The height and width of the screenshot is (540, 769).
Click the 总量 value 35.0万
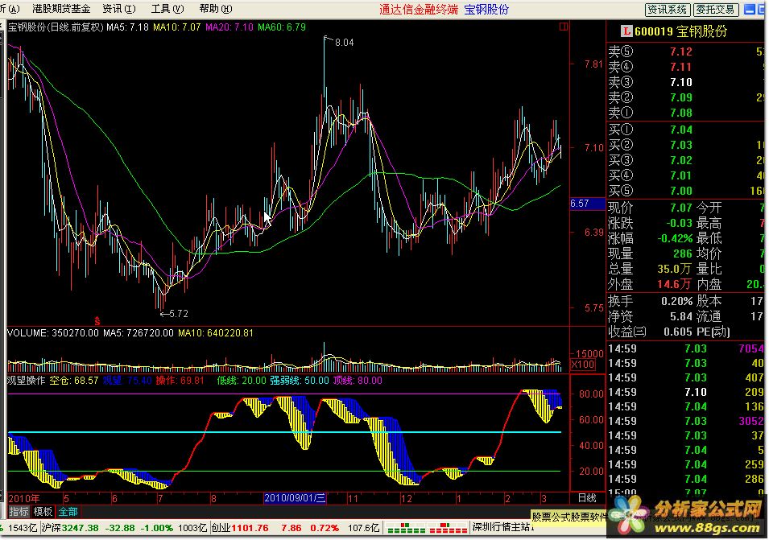tap(675, 269)
